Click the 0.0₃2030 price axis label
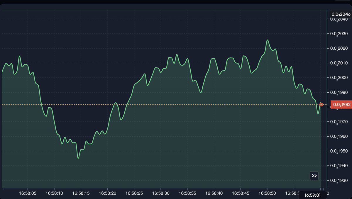The height and width of the screenshot is (199, 352). [x=339, y=34]
